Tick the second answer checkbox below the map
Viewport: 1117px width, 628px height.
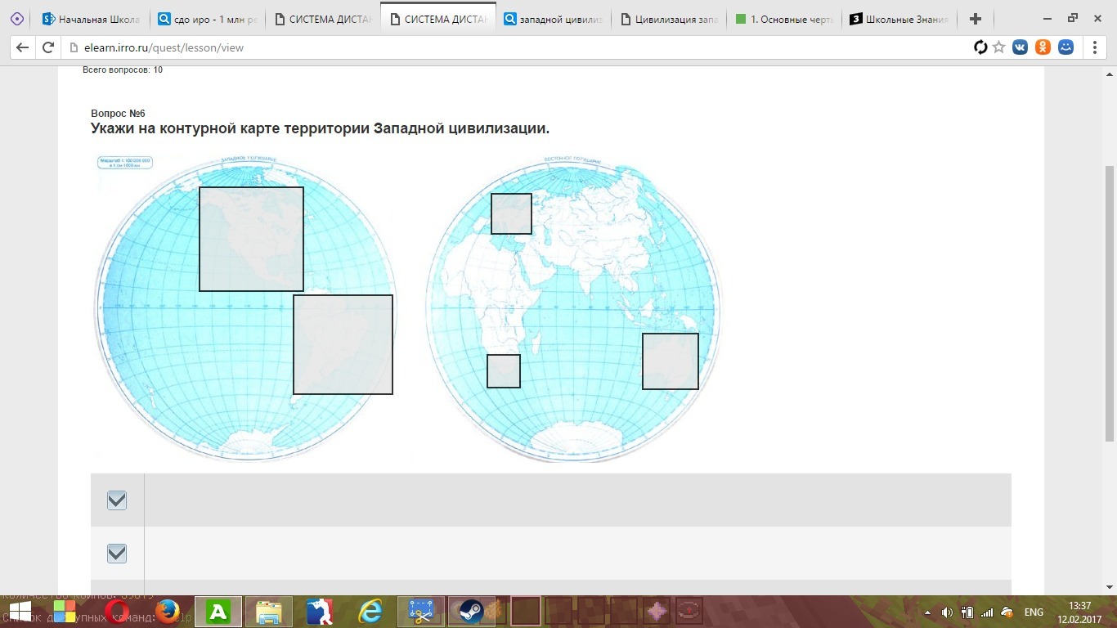click(117, 554)
